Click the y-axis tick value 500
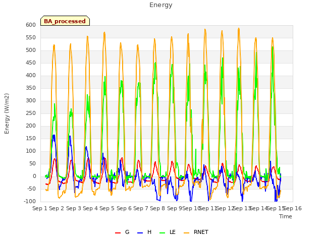 click(x=31, y=50)
